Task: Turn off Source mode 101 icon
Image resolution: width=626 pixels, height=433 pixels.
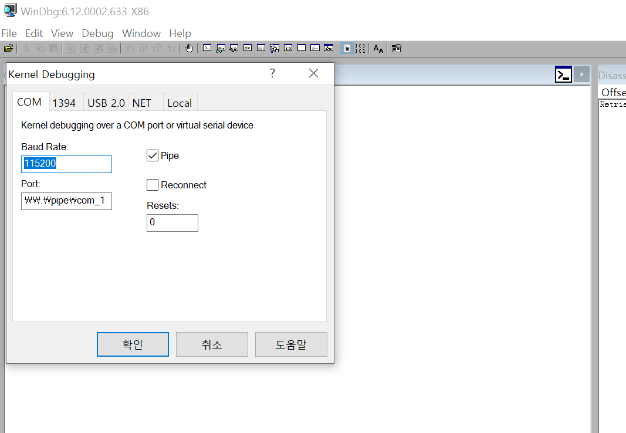Action: point(360,48)
